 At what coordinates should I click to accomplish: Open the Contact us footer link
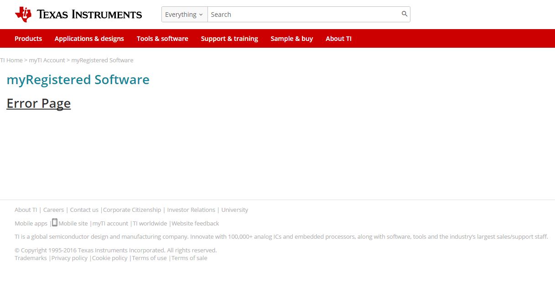[x=84, y=210]
